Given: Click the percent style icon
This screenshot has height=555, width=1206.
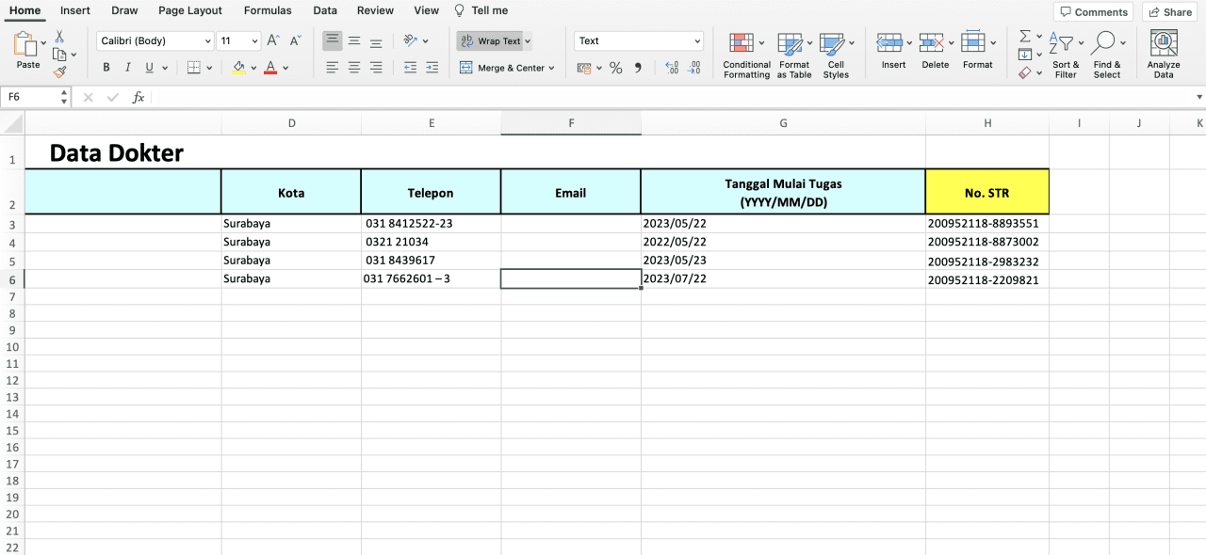Looking at the screenshot, I should tap(616, 68).
